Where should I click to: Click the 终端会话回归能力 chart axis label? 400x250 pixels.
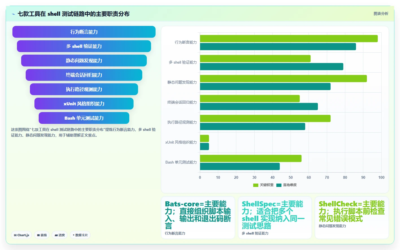pyautogui.click(x=182, y=102)
